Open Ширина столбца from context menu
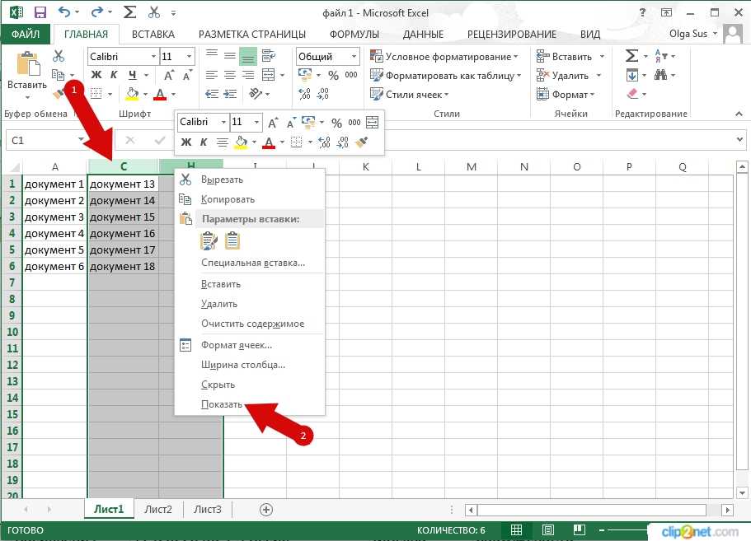The width and height of the screenshot is (751, 541). tap(250, 365)
